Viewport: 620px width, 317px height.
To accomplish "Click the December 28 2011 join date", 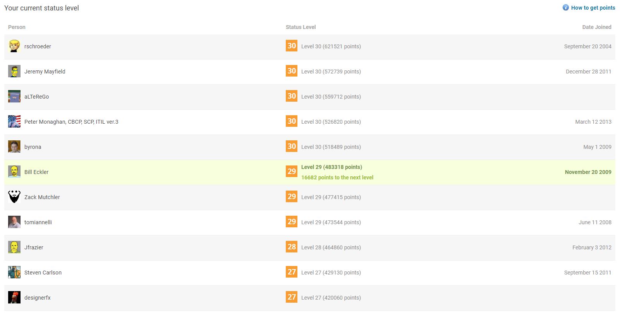I will (x=588, y=72).
